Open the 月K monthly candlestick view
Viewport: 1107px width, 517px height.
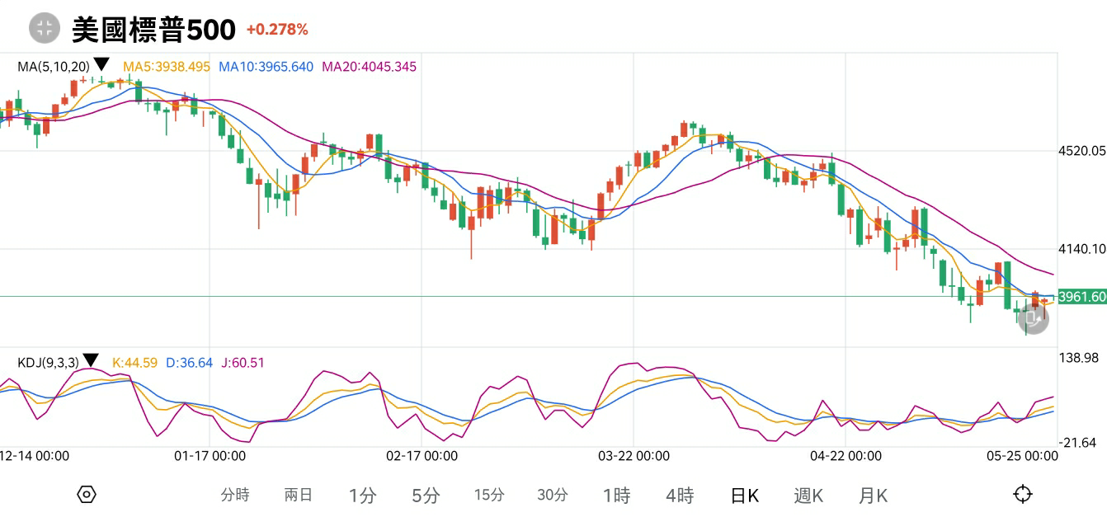pyautogui.click(x=873, y=495)
